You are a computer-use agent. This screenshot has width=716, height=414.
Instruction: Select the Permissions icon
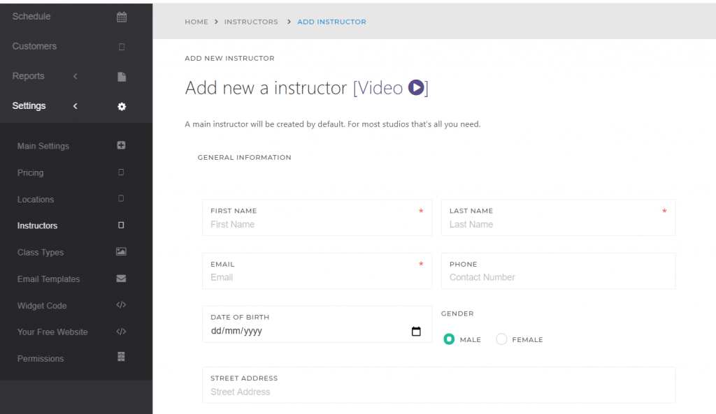pos(120,358)
